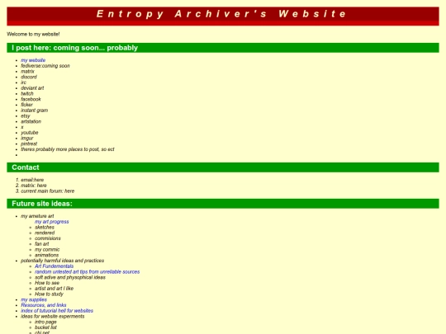Image resolution: width=446 pixels, height=334 pixels.
Task: Click the 'Welcome to my website!' text
Action: (x=33, y=34)
